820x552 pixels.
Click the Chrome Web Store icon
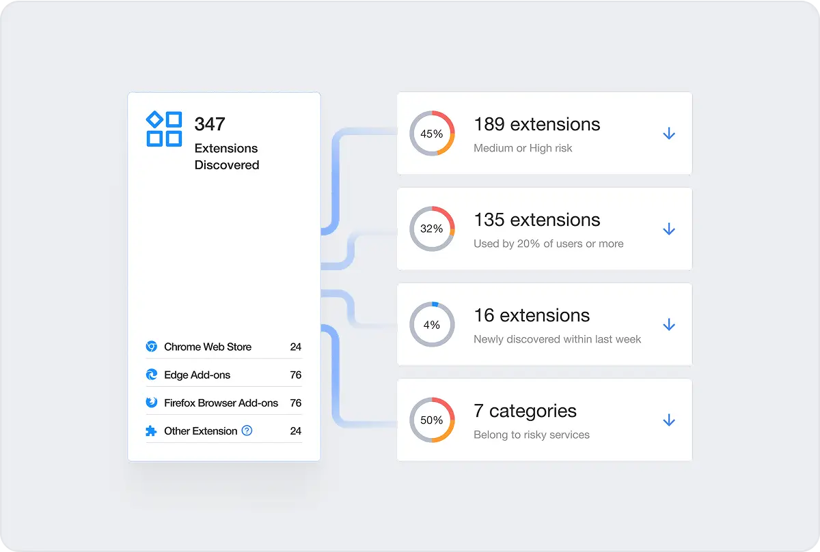click(x=152, y=347)
